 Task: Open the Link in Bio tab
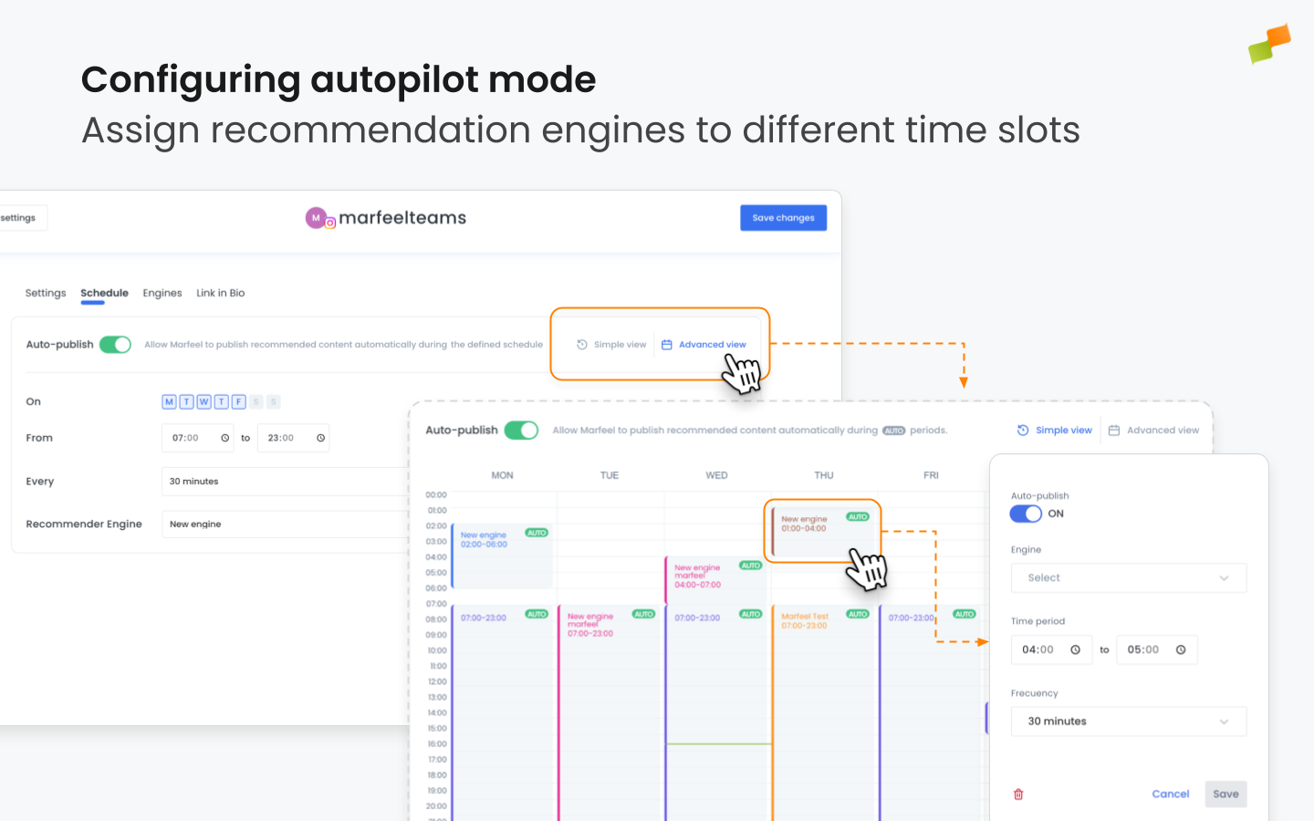220,293
